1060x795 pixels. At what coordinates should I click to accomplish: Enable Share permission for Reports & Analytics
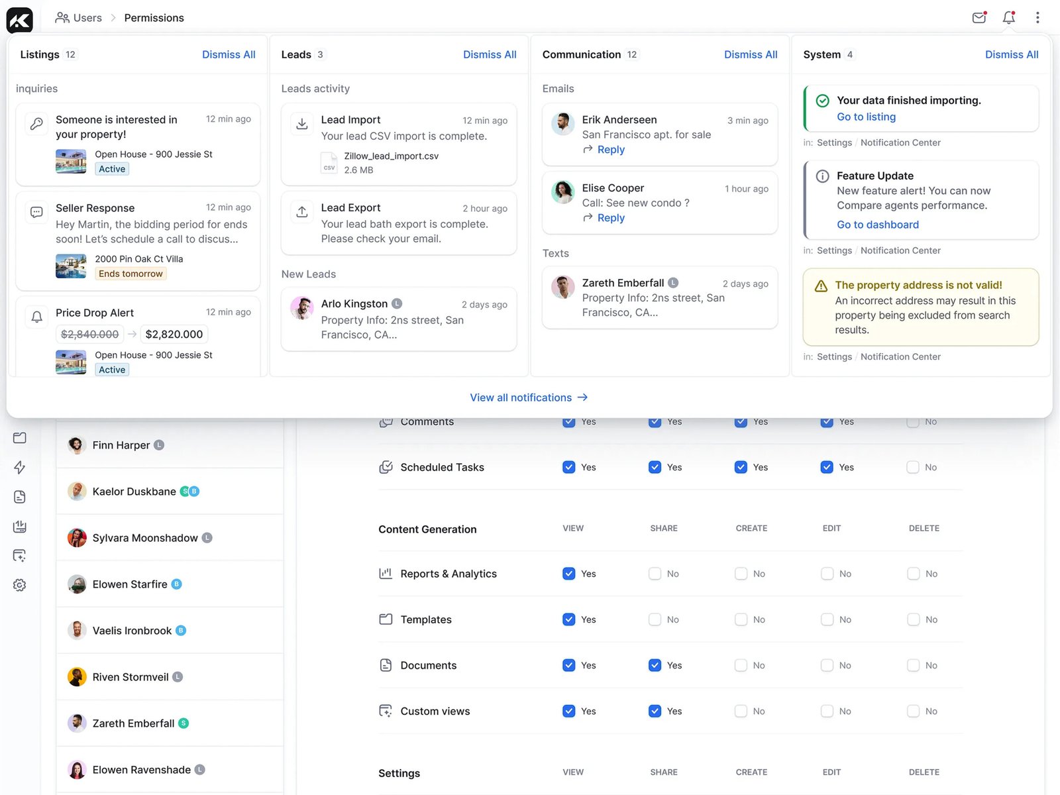[x=655, y=574]
